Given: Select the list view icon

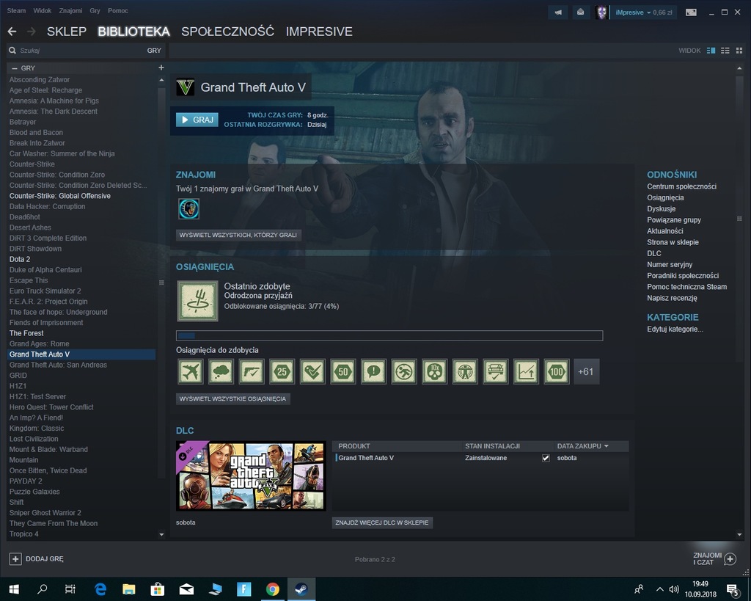Looking at the screenshot, I should click(725, 51).
